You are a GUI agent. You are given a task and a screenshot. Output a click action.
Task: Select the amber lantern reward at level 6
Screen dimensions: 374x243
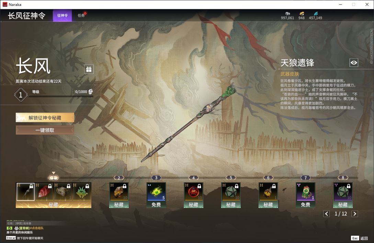pyautogui.click(x=268, y=192)
